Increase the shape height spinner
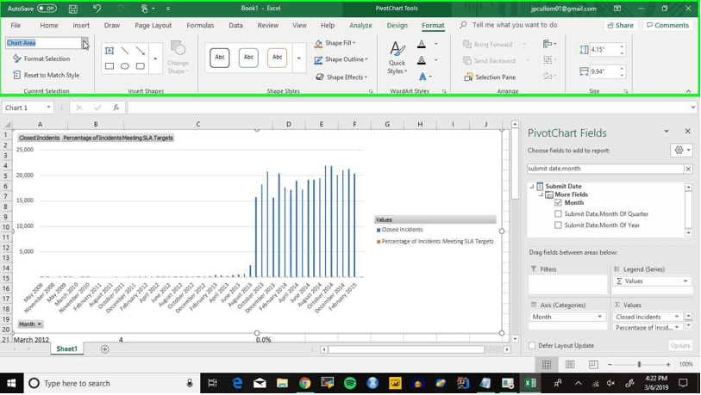Image resolution: width=701 pixels, height=395 pixels. pos(622,46)
